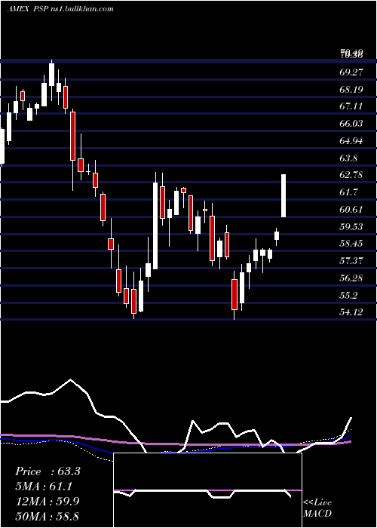
Task: Click the 55.2 price axis label
Action: coord(348,296)
